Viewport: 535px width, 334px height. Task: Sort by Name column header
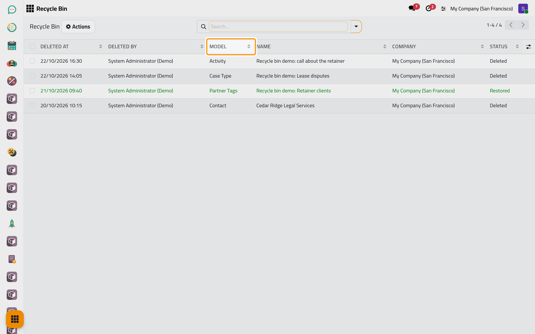[x=322, y=46]
